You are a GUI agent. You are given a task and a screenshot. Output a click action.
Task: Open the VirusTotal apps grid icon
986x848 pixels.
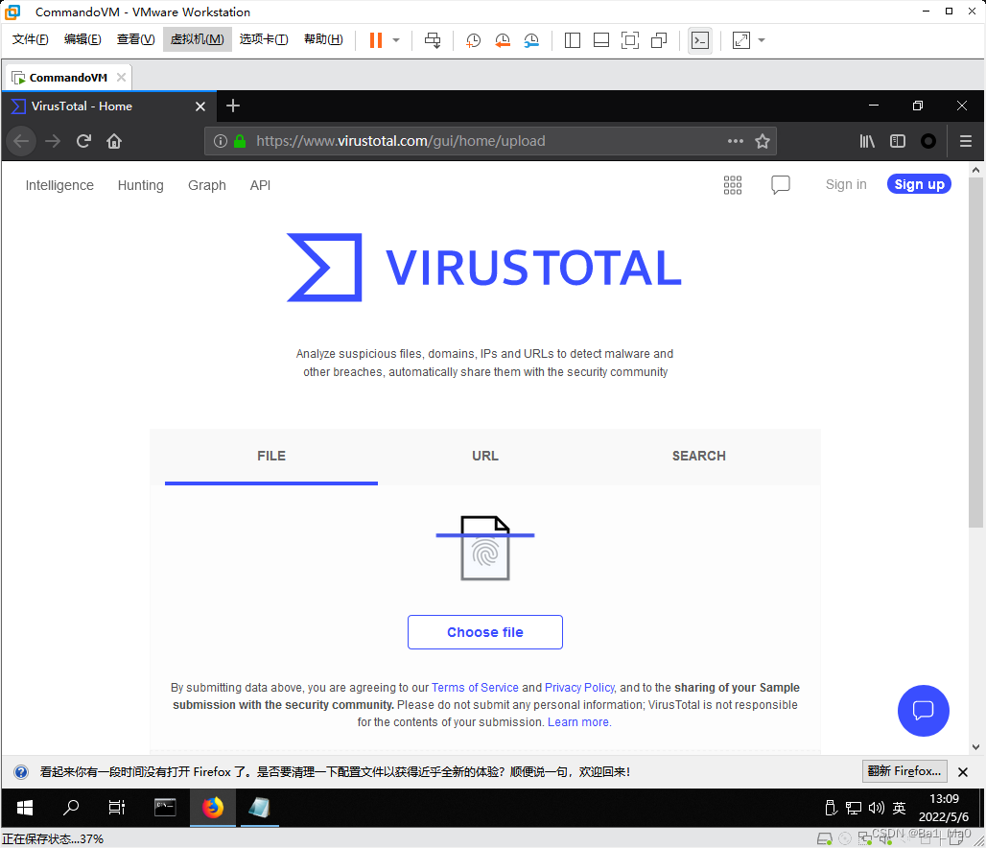click(x=733, y=185)
